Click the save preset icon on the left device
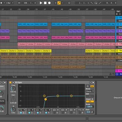The height and width of the screenshot is (122, 122). coord(5,82)
